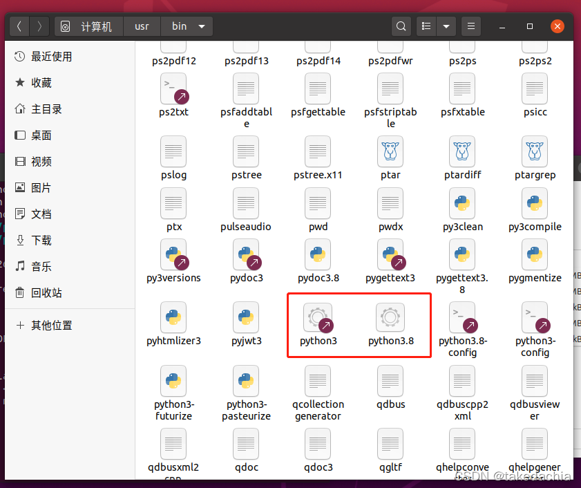Navigate to 计算机 in path bar

tap(89, 26)
